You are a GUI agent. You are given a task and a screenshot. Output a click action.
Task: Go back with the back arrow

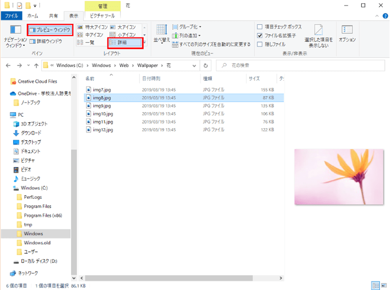point(8,65)
